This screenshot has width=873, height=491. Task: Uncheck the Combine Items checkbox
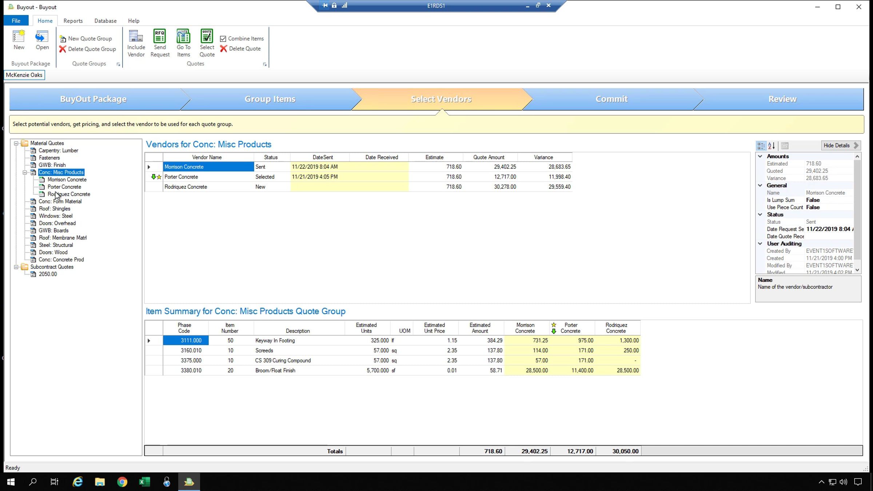pos(223,39)
